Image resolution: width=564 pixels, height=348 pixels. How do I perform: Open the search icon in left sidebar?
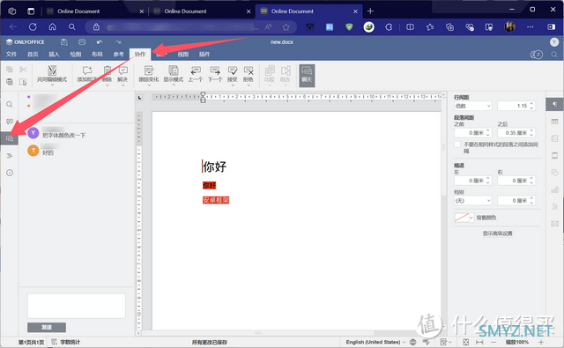(10, 104)
